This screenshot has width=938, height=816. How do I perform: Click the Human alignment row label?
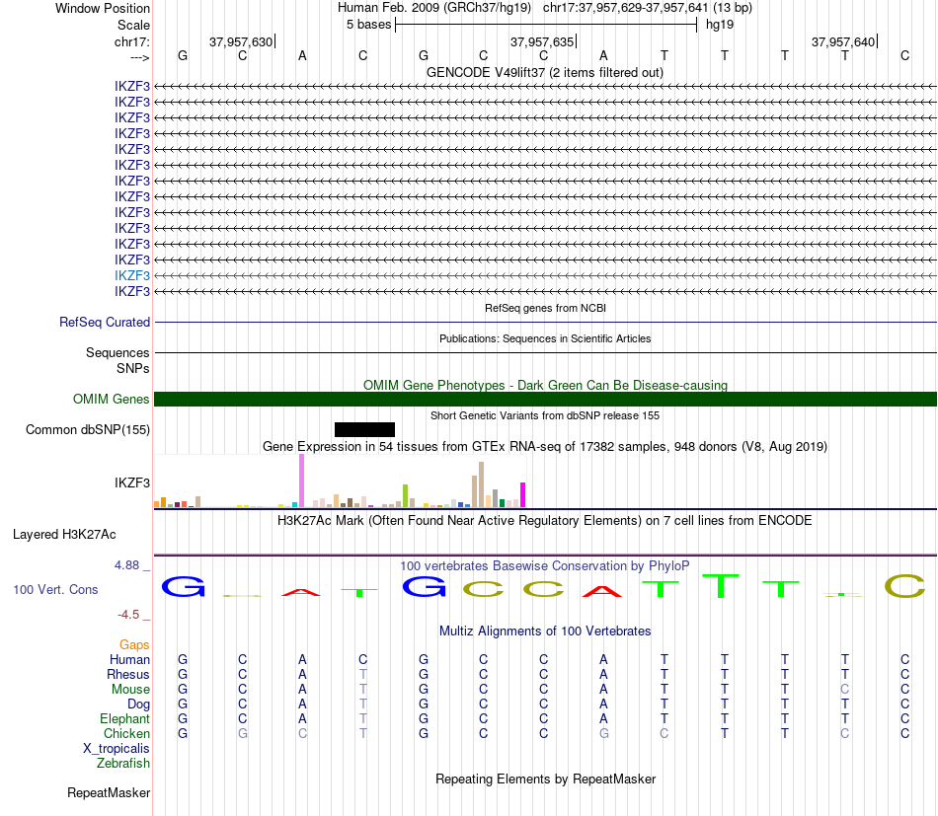coord(129,659)
